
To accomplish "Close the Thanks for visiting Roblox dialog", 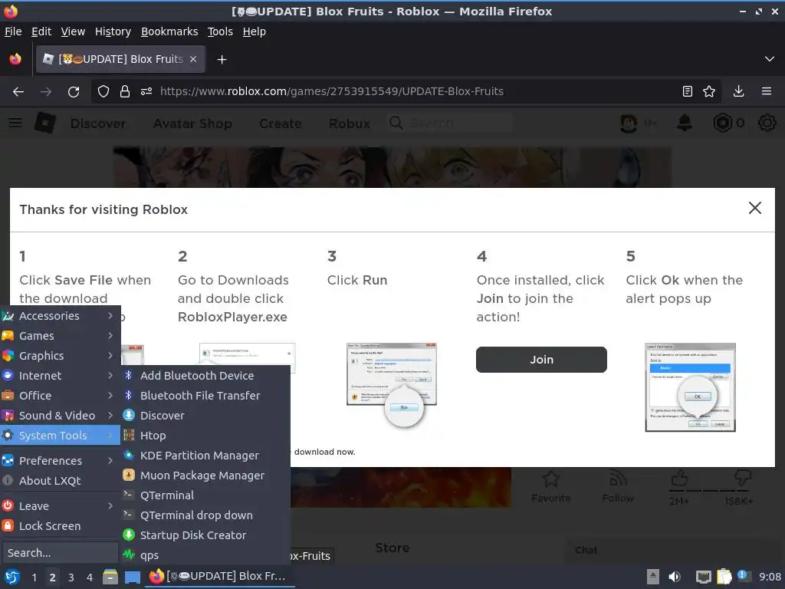I will point(755,209).
